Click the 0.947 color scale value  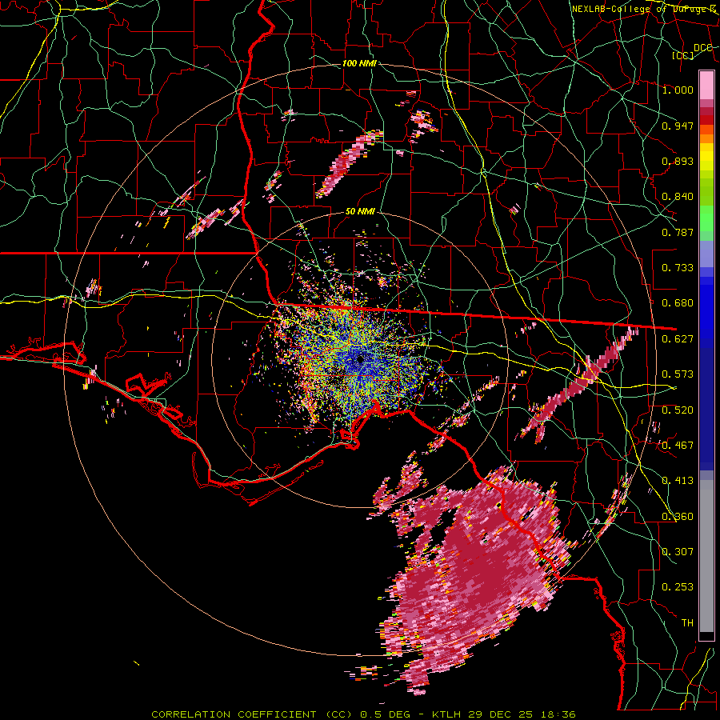(x=678, y=126)
